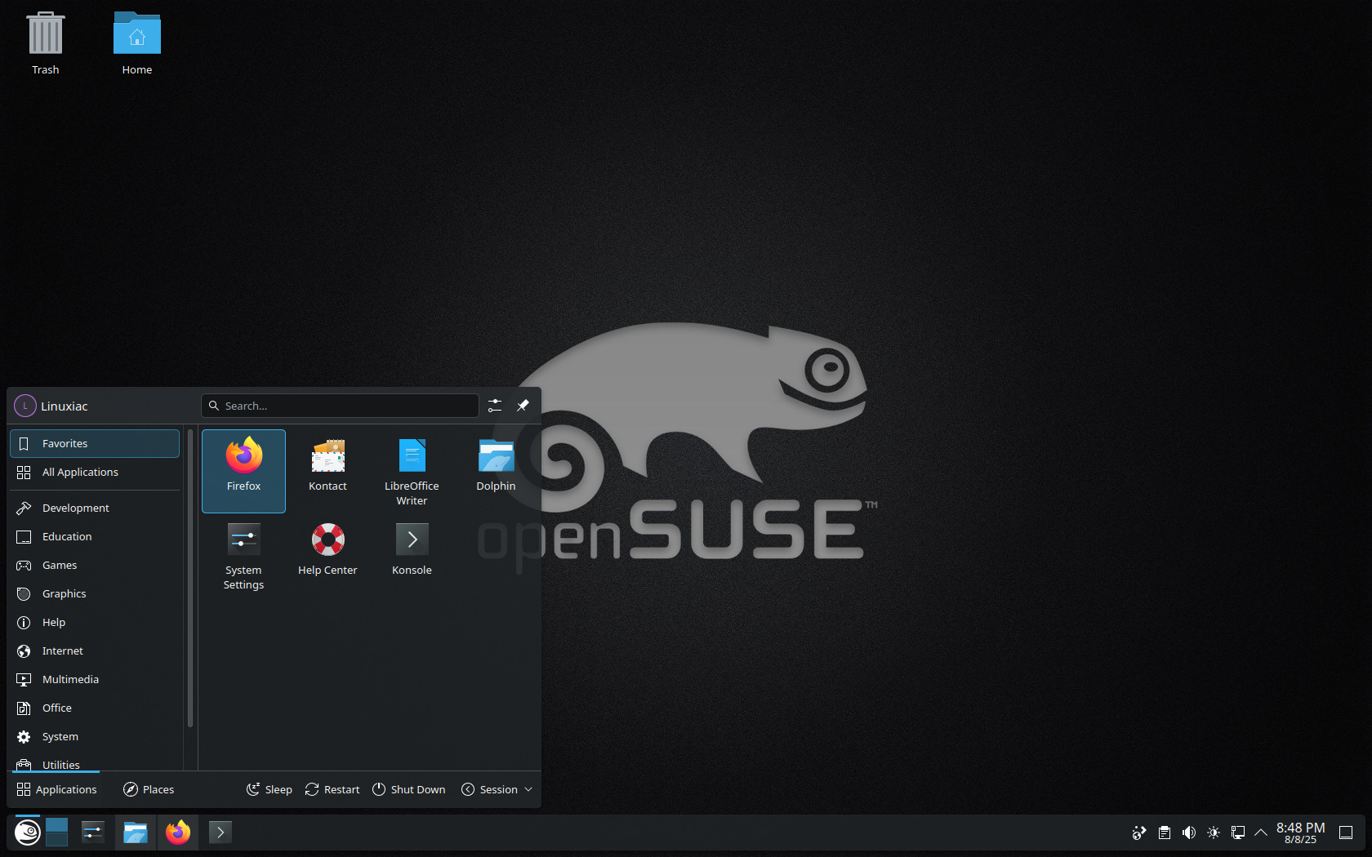The width and height of the screenshot is (1372, 857).
Task: Launch Firefox from the taskbar
Action: (x=178, y=833)
